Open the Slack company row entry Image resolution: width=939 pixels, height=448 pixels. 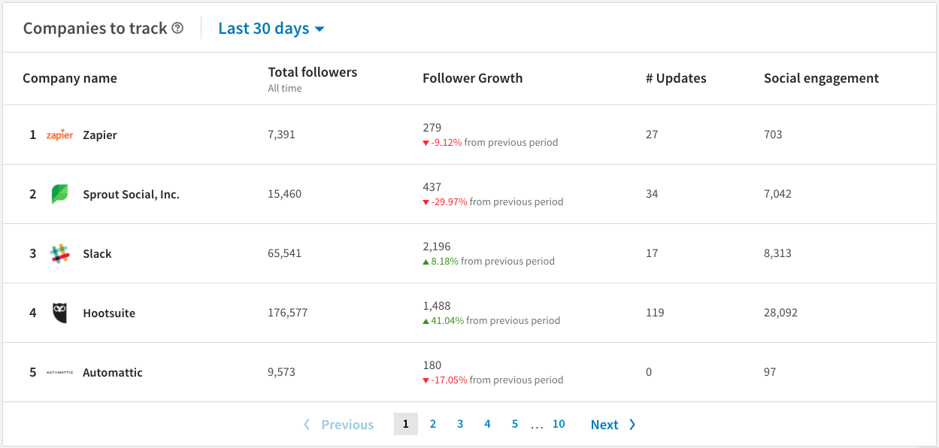point(97,253)
